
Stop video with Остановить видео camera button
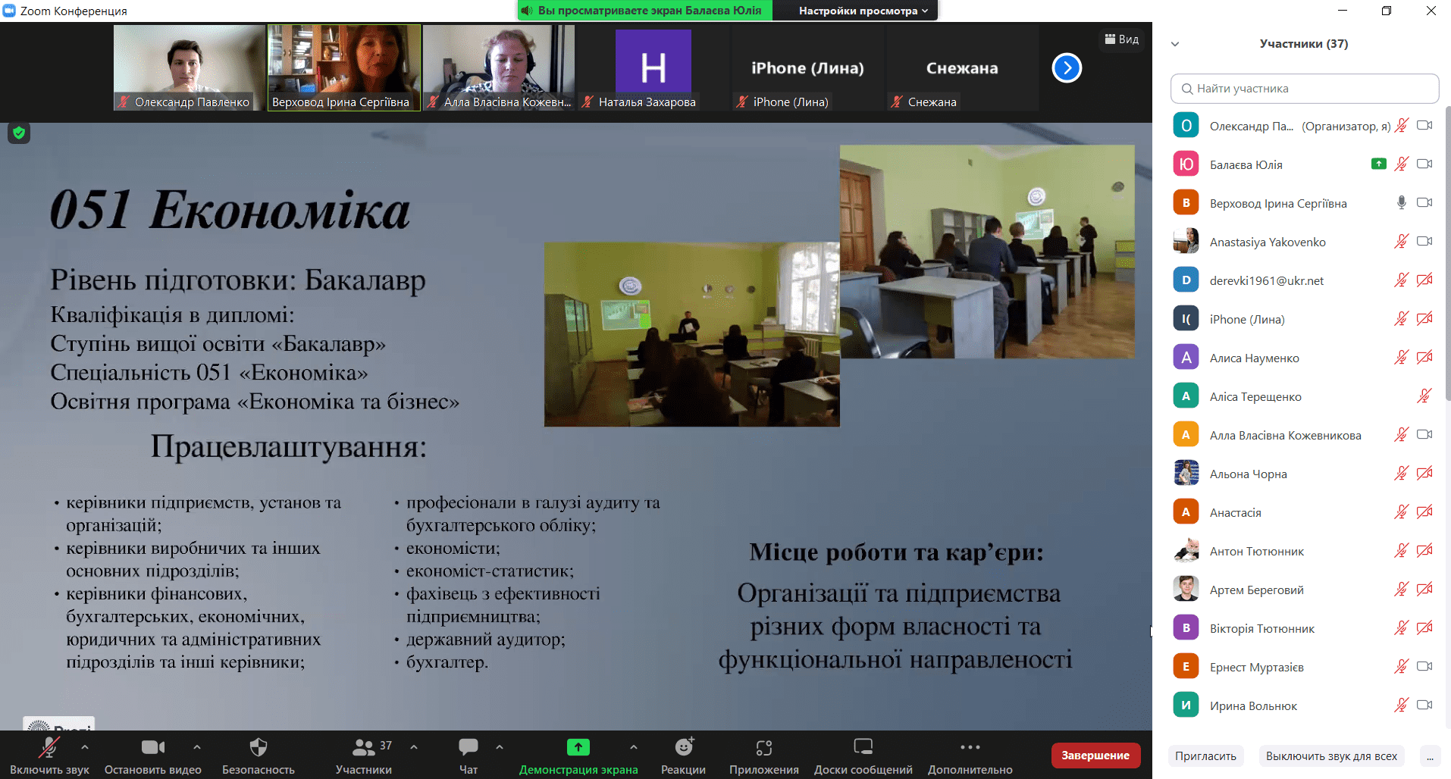coord(152,748)
